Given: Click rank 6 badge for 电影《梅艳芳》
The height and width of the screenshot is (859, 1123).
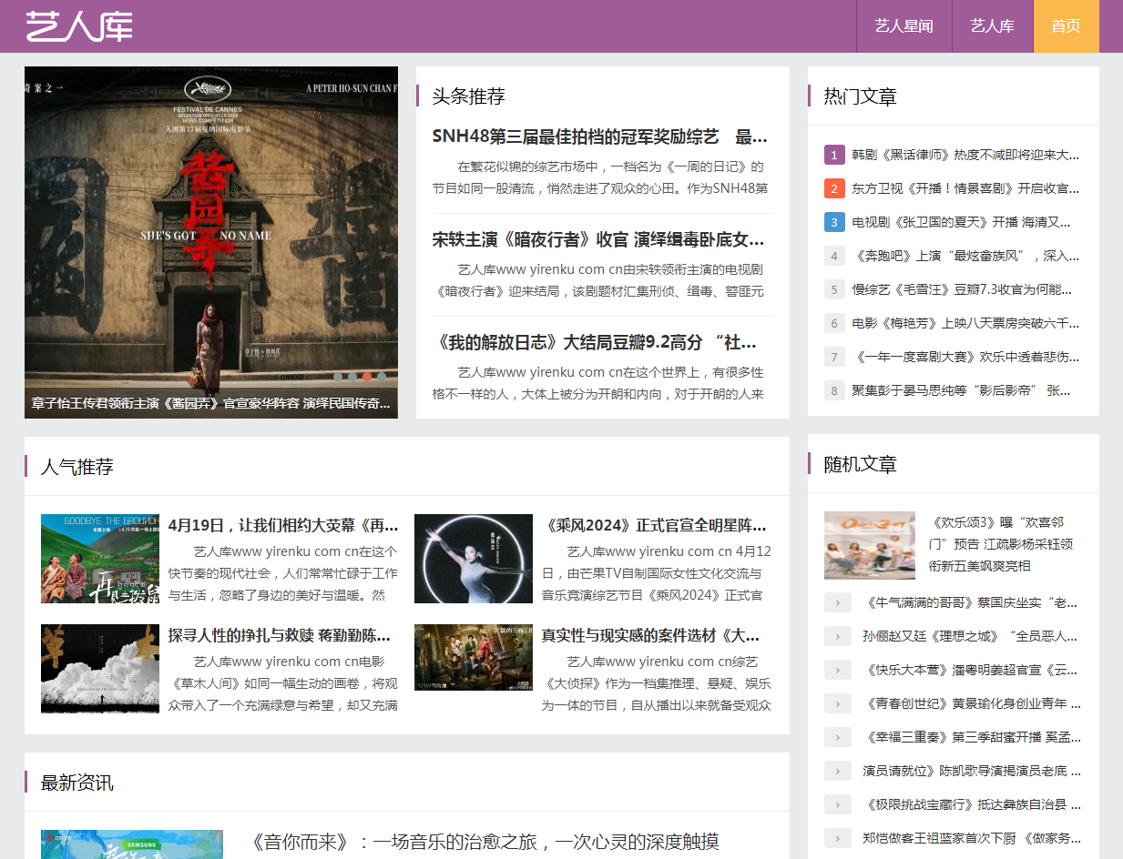Looking at the screenshot, I should [834, 323].
